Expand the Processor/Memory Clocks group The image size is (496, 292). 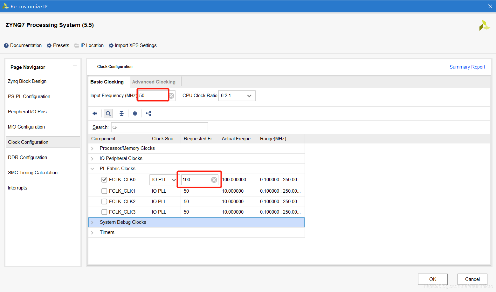[92, 148]
